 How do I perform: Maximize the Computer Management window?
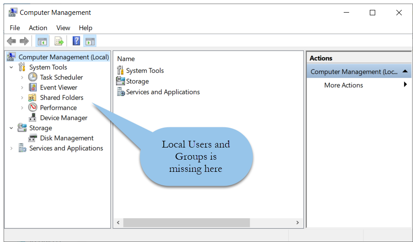coord(373,13)
